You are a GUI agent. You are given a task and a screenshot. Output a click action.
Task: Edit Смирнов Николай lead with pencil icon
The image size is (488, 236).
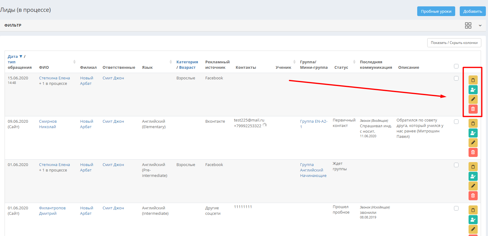coord(473,143)
